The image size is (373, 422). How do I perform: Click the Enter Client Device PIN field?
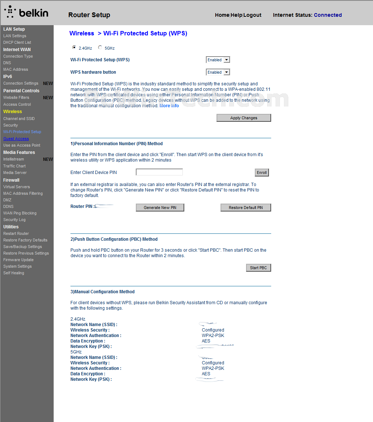[x=159, y=172]
